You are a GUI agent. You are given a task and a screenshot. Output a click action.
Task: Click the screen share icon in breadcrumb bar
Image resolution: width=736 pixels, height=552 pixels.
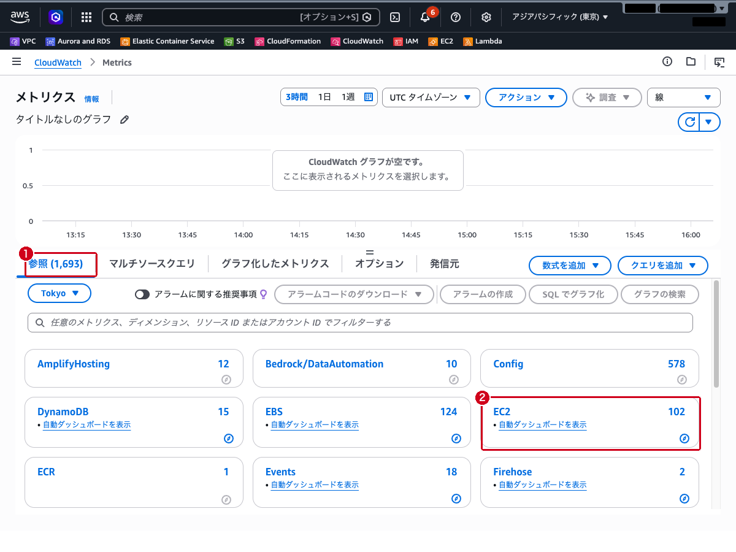point(719,62)
